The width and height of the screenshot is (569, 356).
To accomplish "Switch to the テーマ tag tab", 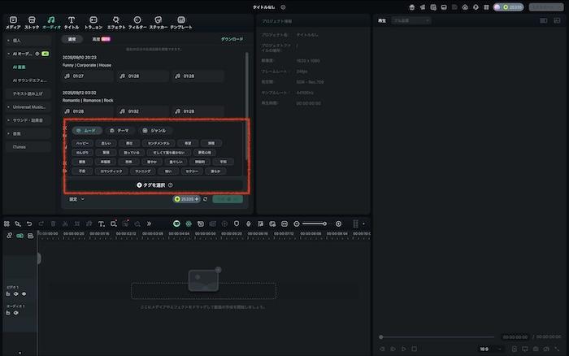I will click(119, 130).
